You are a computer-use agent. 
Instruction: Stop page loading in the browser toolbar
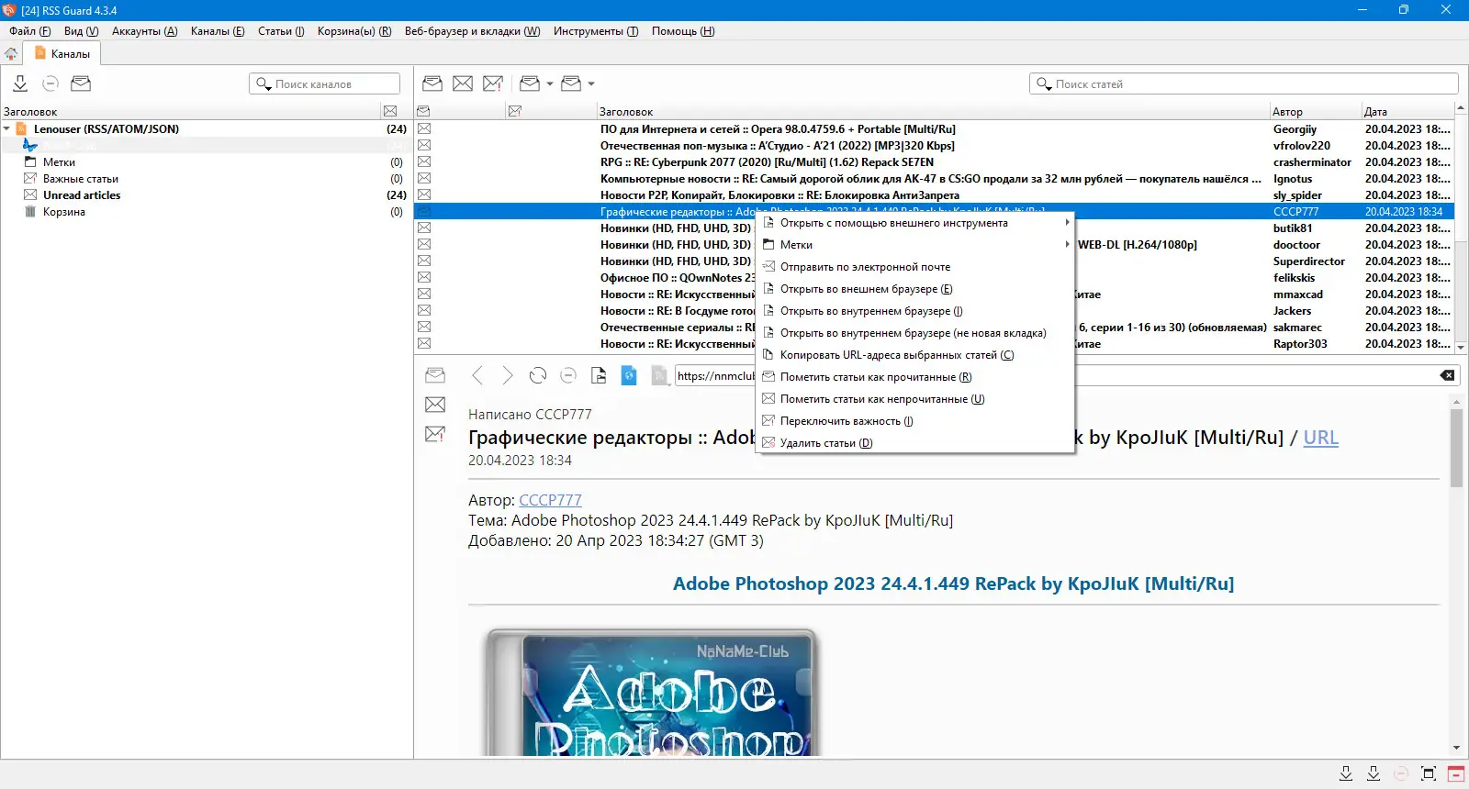[x=568, y=375]
